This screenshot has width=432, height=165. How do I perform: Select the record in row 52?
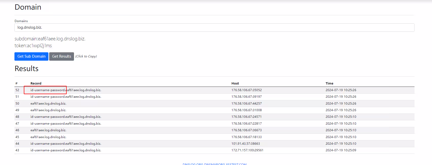point(66,90)
